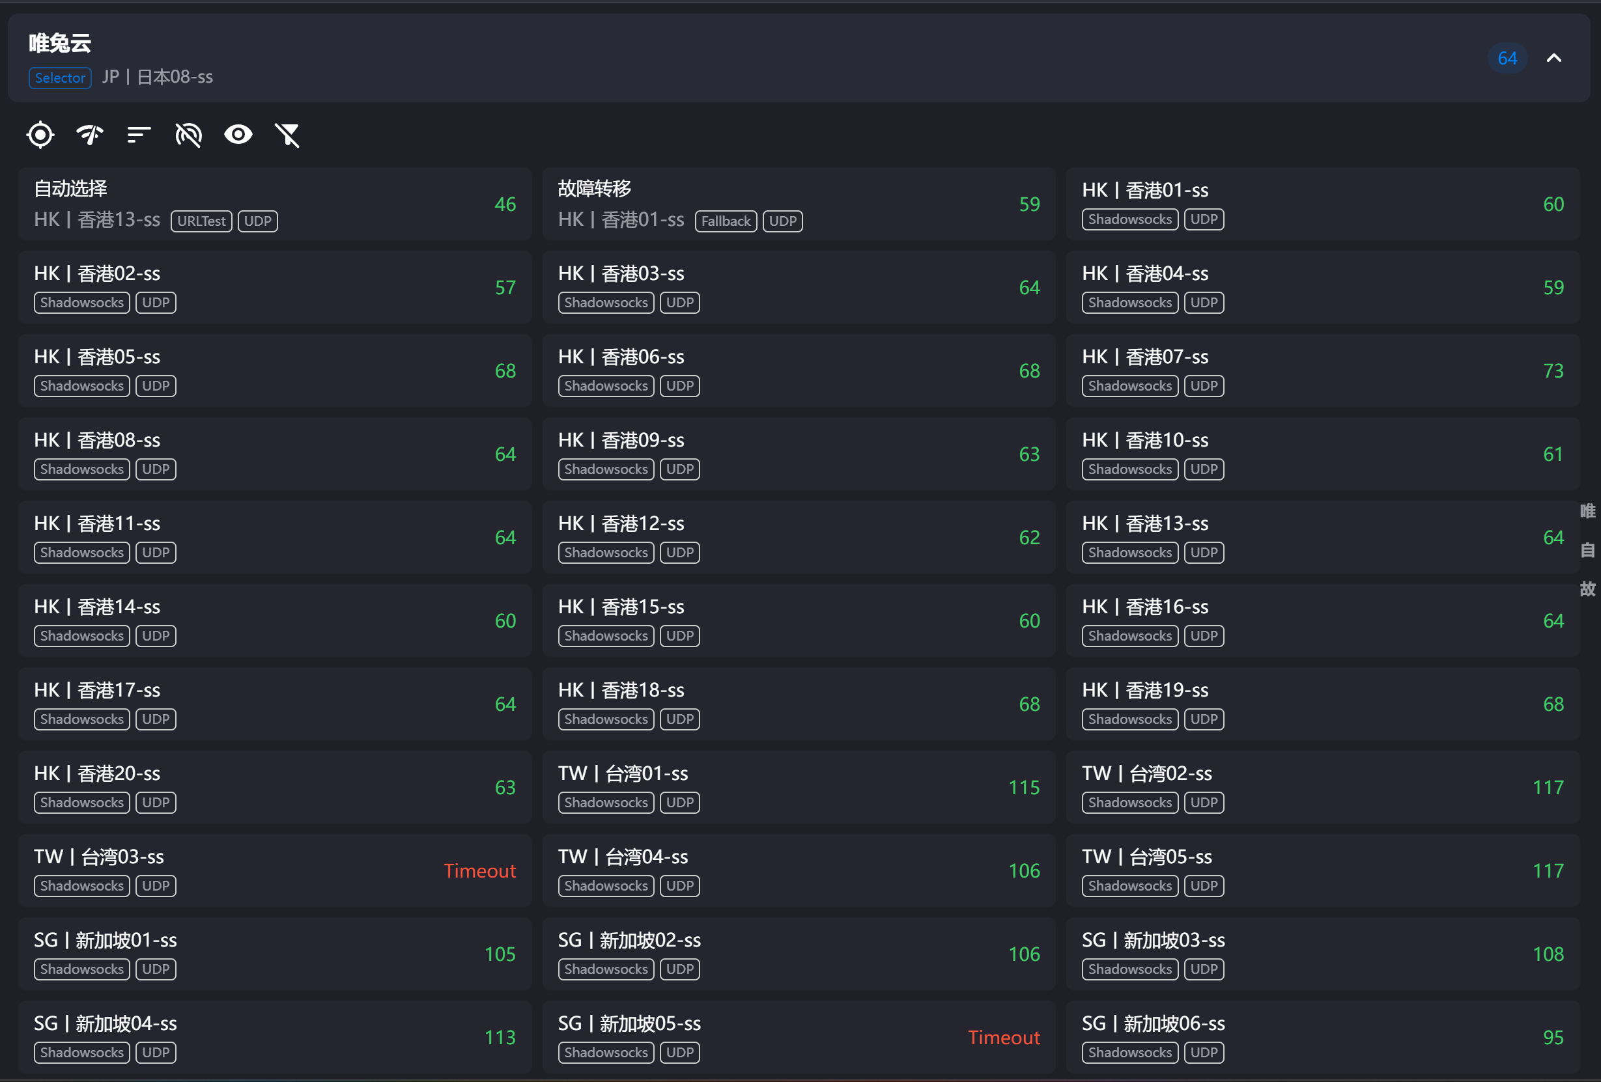Run the delay test wifi icon

coord(89,135)
